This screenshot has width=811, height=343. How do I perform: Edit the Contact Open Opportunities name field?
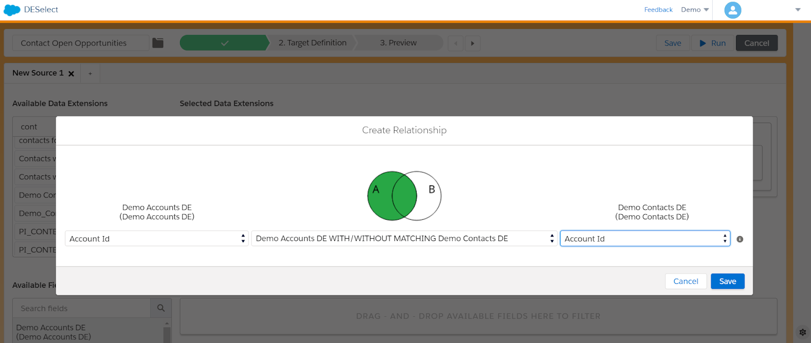(x=81, y=43)
